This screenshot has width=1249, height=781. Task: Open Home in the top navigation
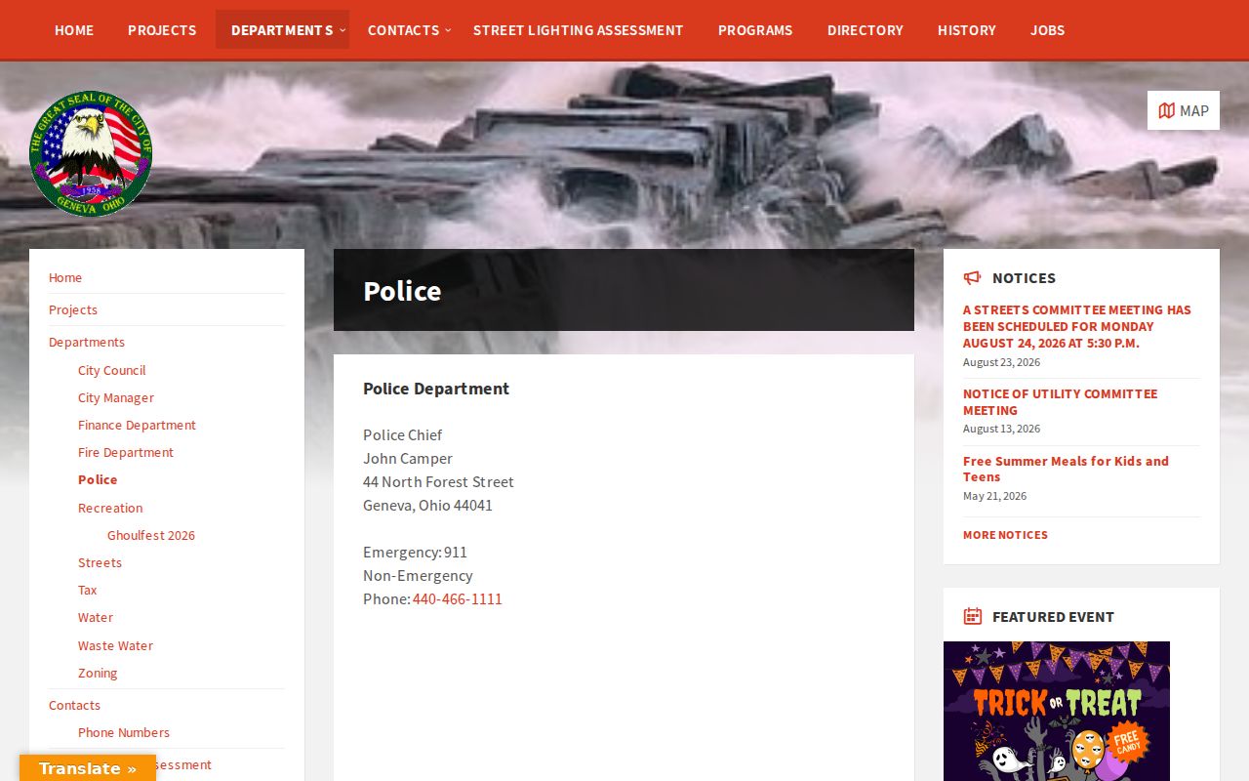click(74, 30)
